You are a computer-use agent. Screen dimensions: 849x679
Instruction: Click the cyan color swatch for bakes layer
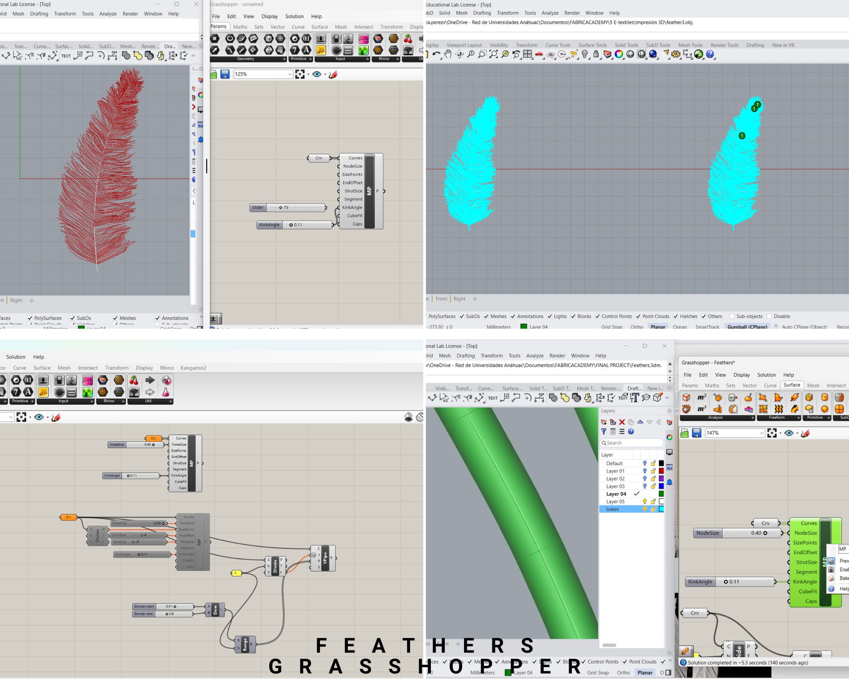pyautogui.click(x=661, y=509)
